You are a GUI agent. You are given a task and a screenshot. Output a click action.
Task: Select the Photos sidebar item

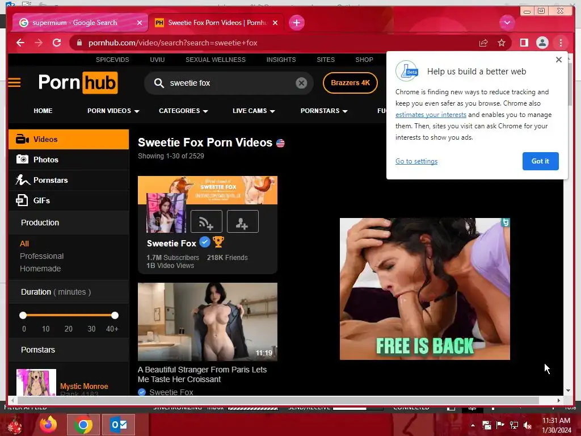coord(69,160)
